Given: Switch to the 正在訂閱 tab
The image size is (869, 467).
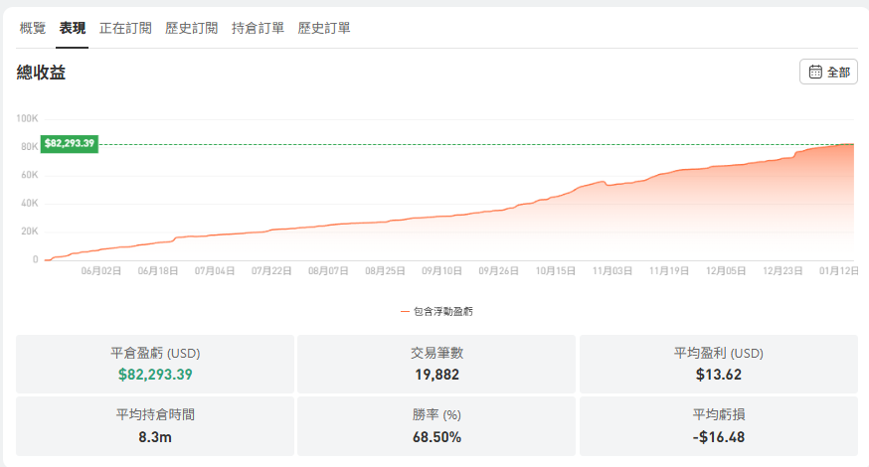Looking at the screenshot, I should point(125,28).
